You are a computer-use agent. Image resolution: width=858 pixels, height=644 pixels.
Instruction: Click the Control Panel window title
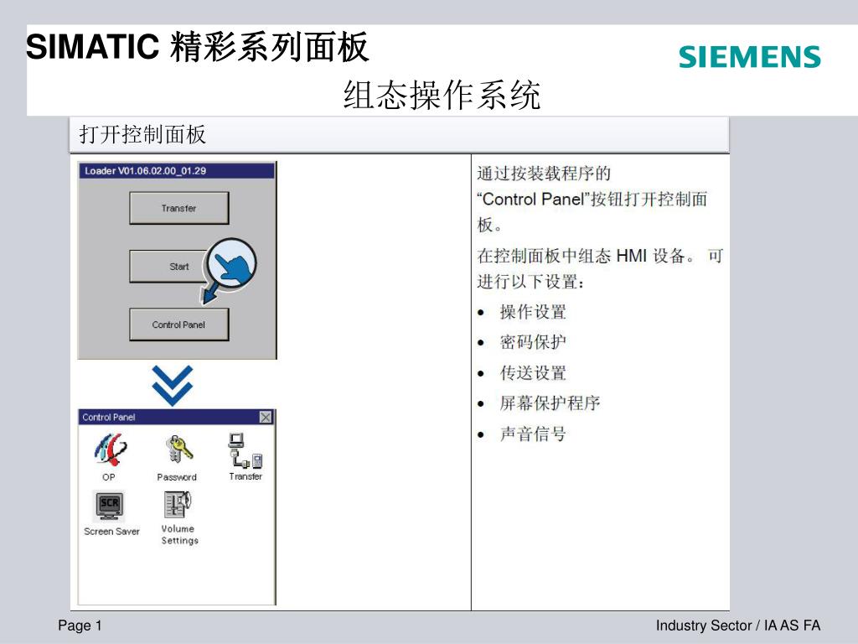(108, 418)
